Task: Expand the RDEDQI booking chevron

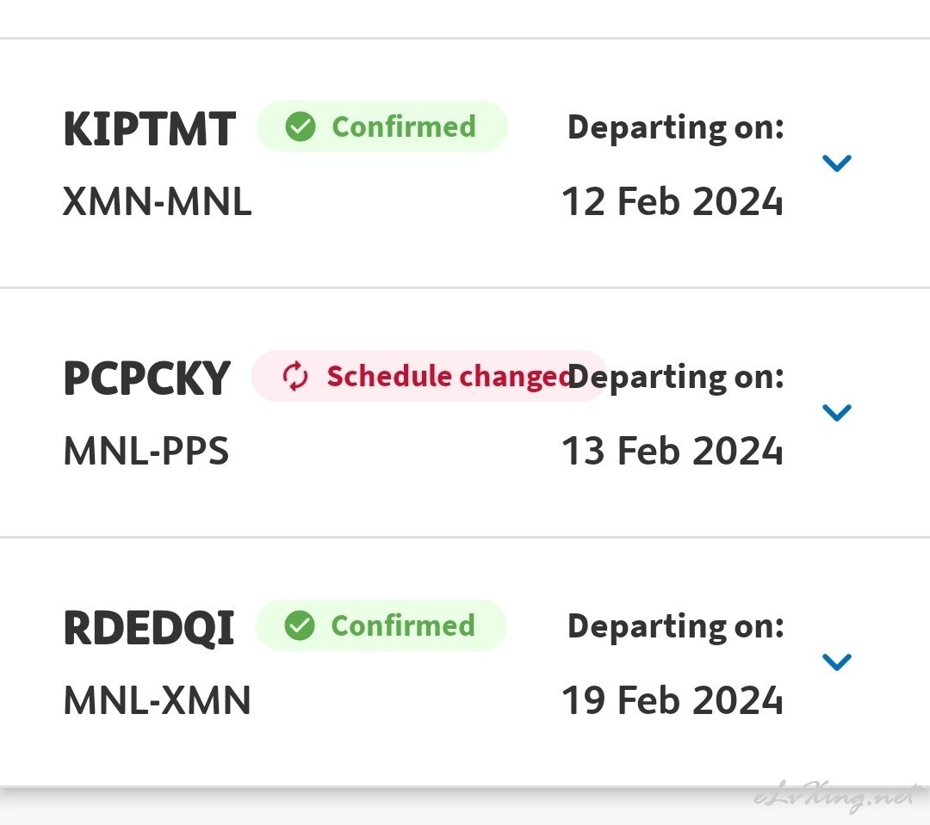Action: coord(837,662)
